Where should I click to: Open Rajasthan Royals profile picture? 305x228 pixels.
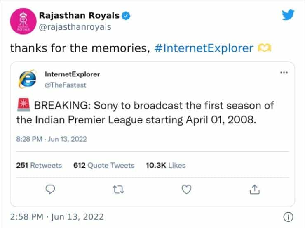(21, 21)
